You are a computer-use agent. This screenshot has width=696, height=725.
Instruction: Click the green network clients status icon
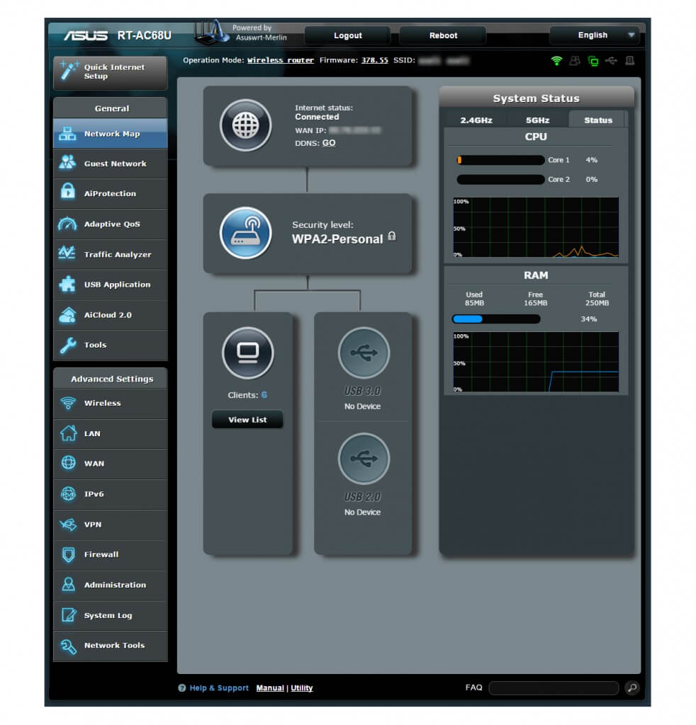pyautogui.click(x=593, y=61)
